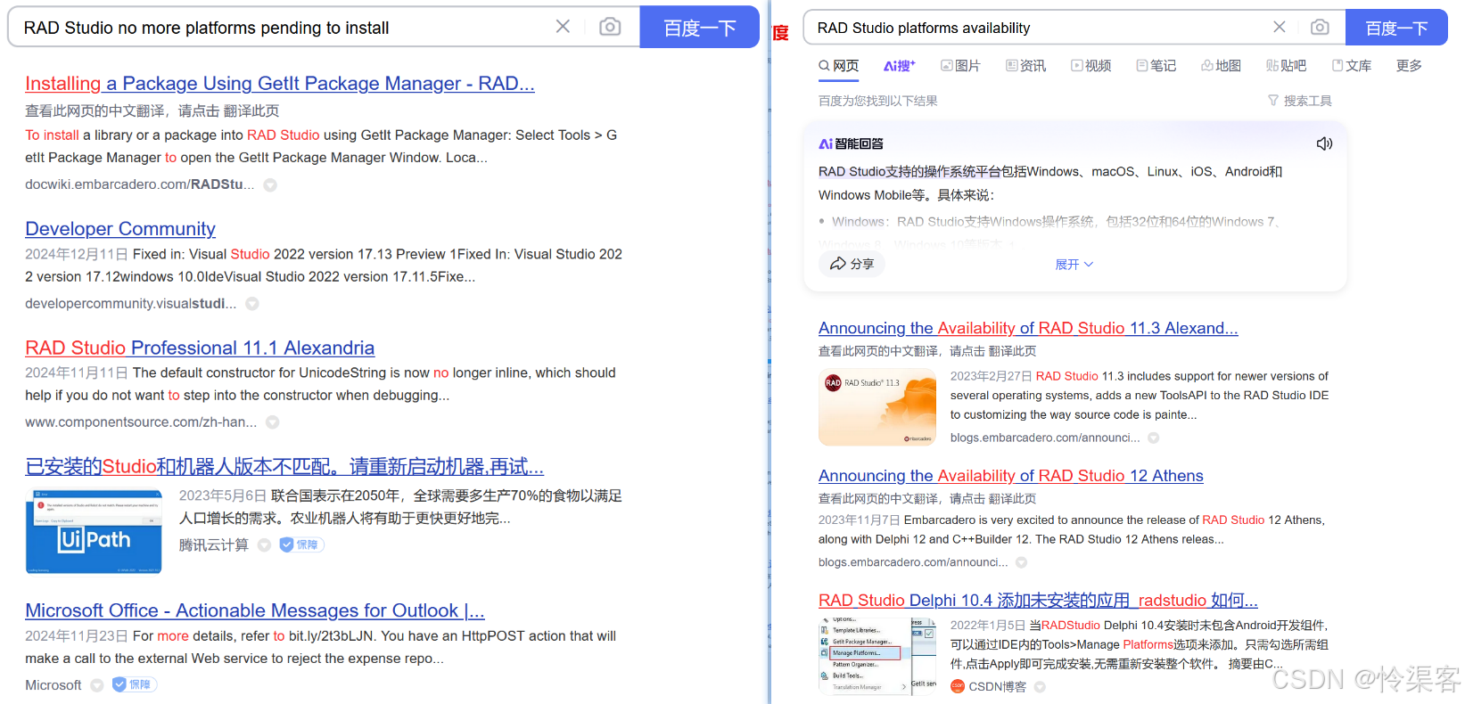The image size is (1465, 704).
Task: Click the RAD Studio 11.3 thumbnail
Action: click(877, 407)
